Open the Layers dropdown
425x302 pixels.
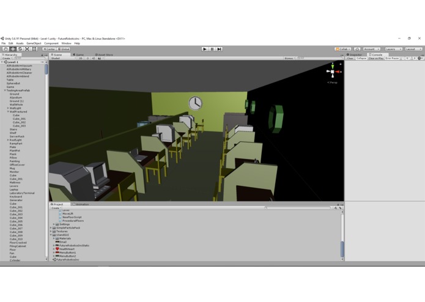[x=394, y=49]
